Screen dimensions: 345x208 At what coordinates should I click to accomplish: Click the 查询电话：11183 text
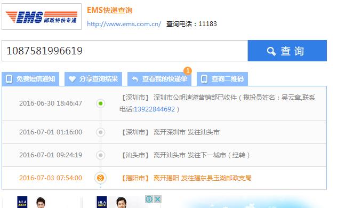tap(191, 24)
